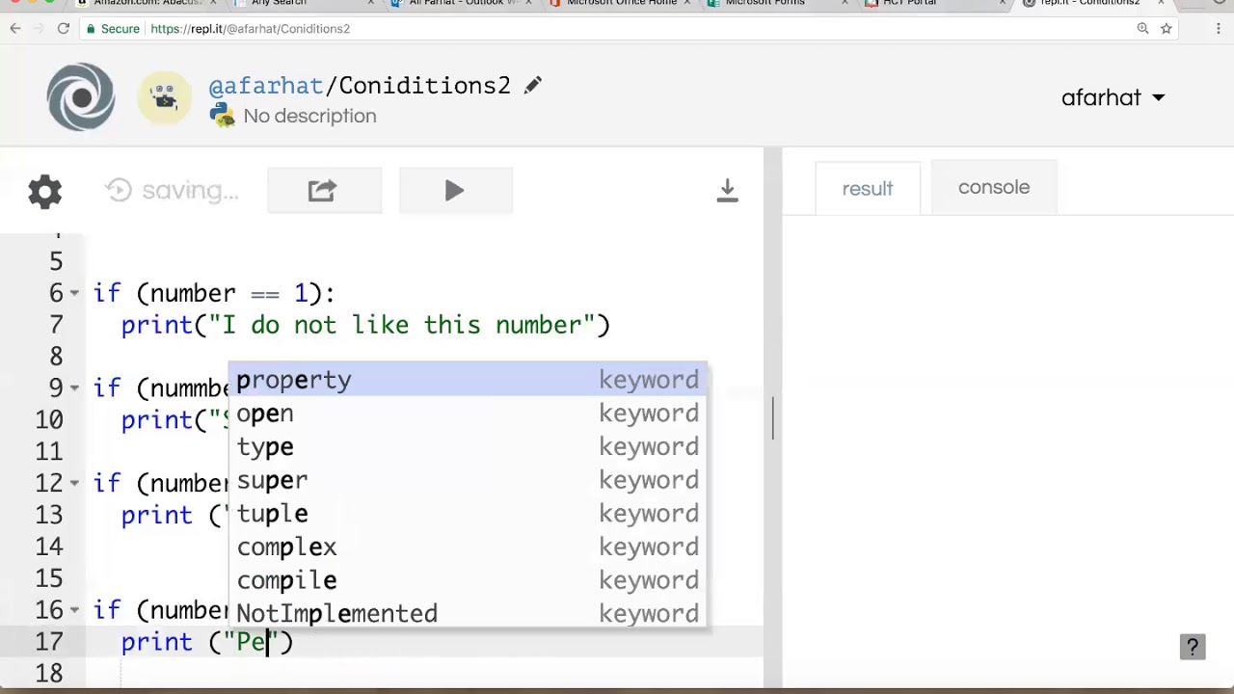
Task: Open the afarhat account dropdown
Action: 1113,97
